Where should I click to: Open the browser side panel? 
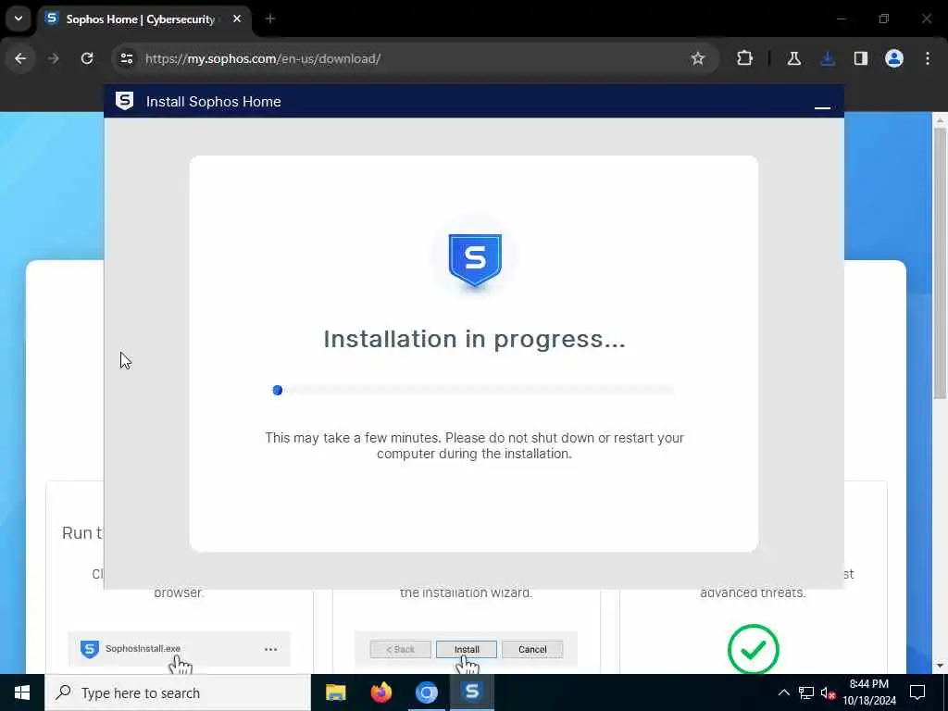(x=861, y=58)
